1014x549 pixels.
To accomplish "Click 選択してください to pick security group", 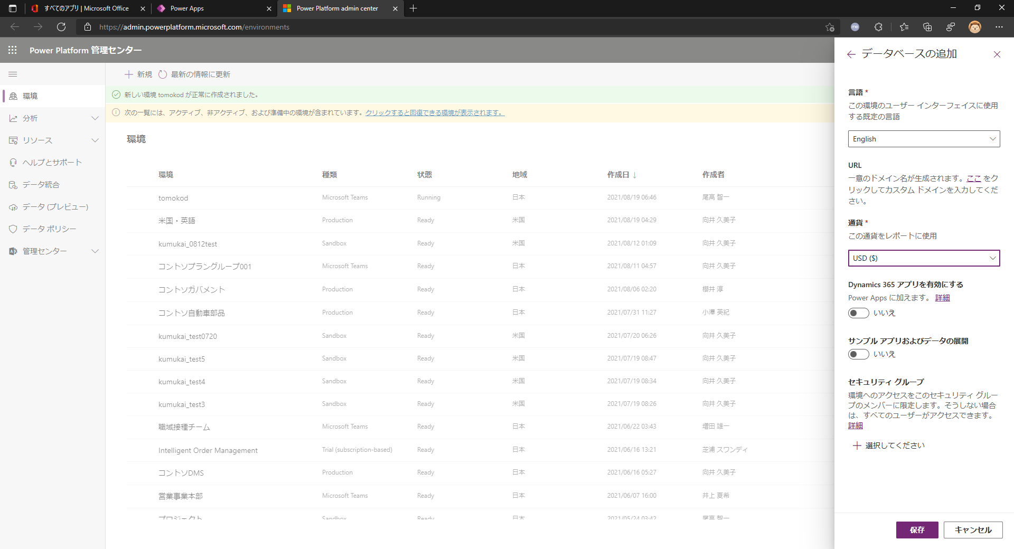I will click(x=889, y=446).
